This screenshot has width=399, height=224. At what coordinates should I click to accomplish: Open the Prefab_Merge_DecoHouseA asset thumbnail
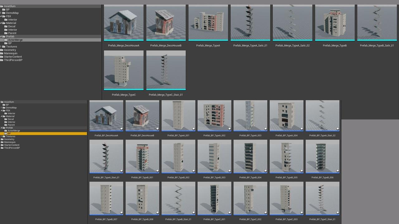[124, 23]
